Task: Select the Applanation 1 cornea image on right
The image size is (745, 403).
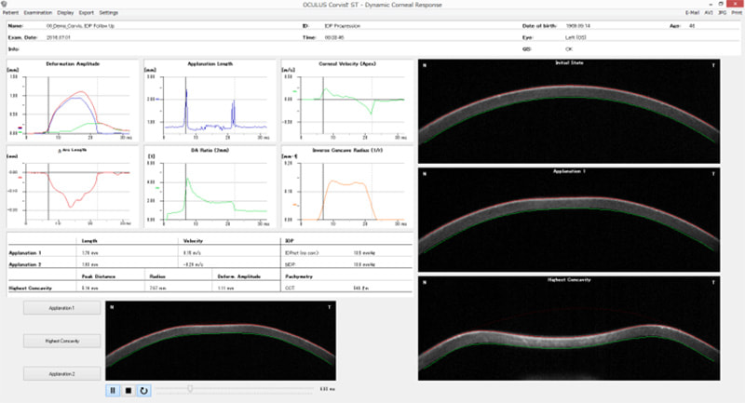Action: coord(569,220)
